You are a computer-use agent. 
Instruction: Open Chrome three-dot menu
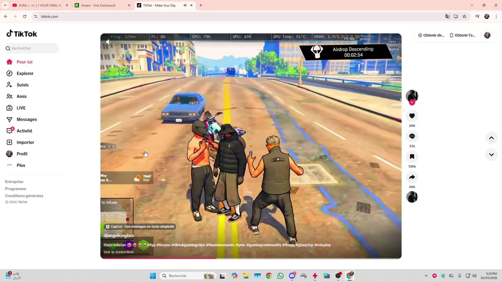click(496, 16)
